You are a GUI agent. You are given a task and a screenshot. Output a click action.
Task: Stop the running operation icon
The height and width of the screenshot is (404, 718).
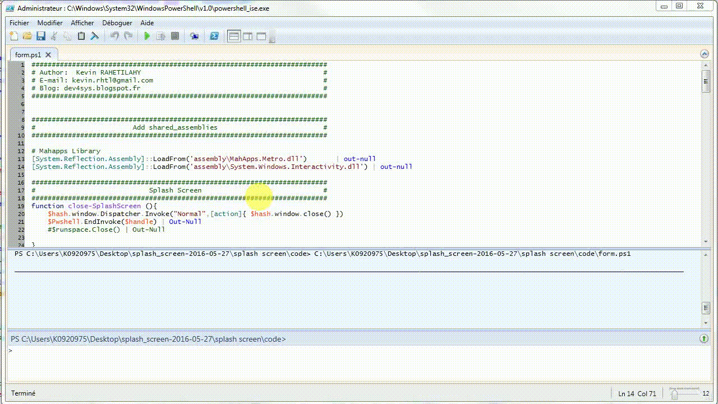point(174,35)
